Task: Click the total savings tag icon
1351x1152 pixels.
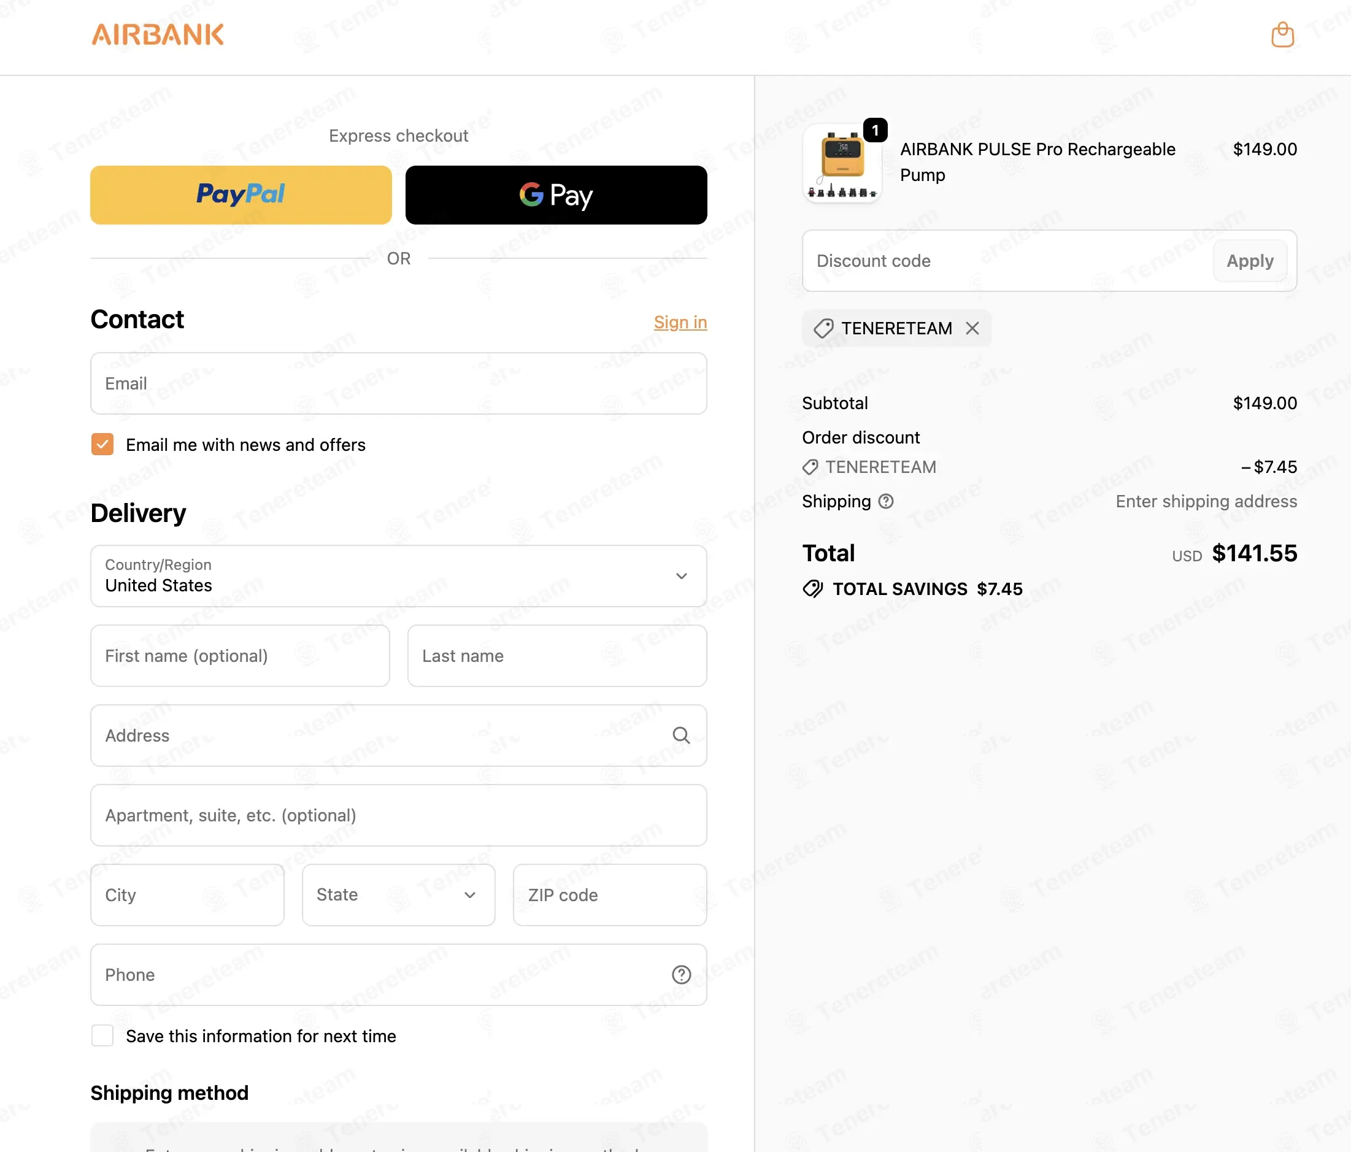Action: [x=812, y=589]
